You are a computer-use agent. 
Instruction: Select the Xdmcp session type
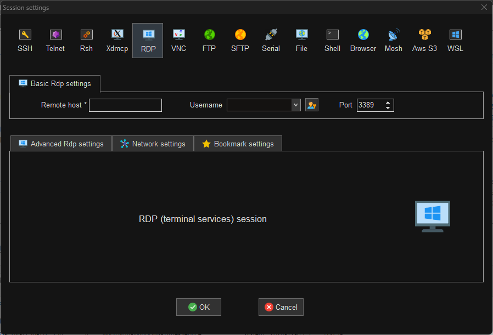(117, 39)
